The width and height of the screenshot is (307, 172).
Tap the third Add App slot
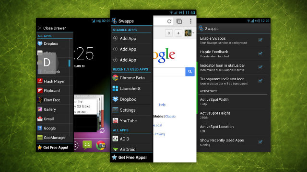pyautogui.click(x=131, y=60)
